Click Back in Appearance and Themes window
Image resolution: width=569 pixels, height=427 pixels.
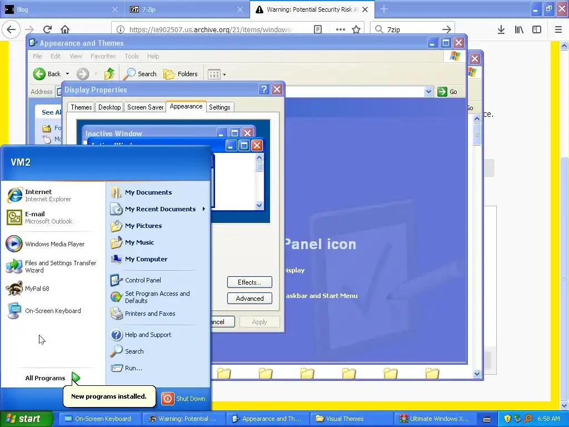pos(47,74)
